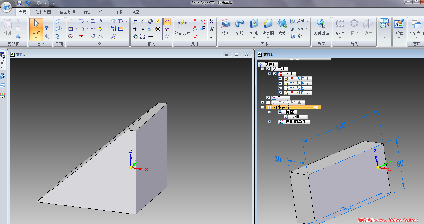
Task: Open the Live Section (实时剖面) tool
Action: coord(321,27)
